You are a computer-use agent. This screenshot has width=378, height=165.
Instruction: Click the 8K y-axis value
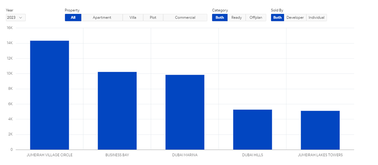click(10, 89)
